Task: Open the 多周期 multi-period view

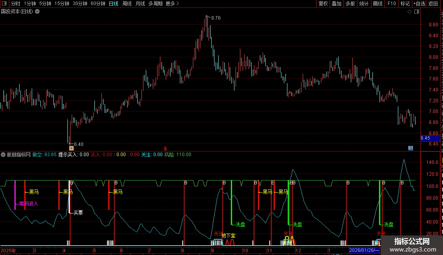Action: click(x=155, y=4)
